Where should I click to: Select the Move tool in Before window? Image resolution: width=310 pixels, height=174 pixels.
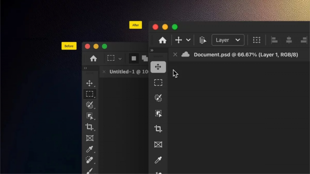pos(90,83)
